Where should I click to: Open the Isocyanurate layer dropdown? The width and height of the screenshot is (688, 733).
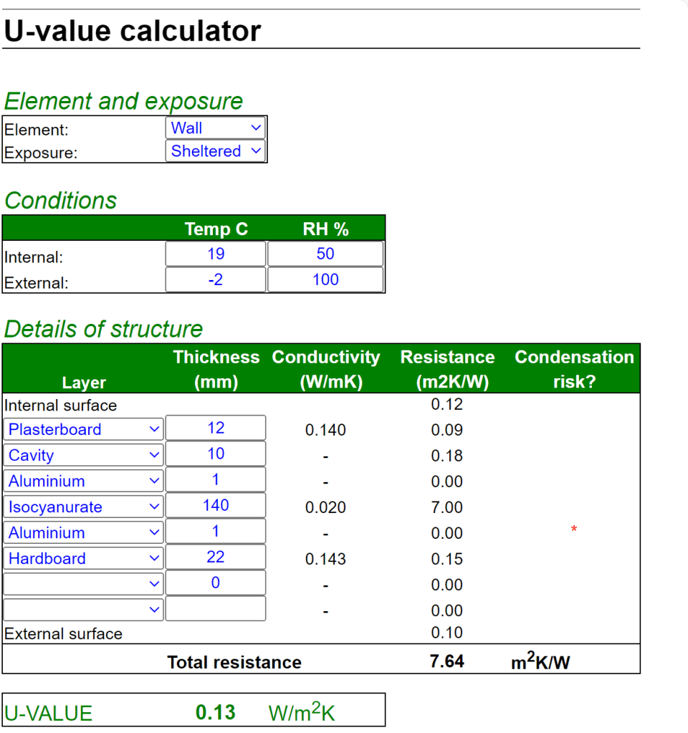pyautogui.click(x=83, y=507)
